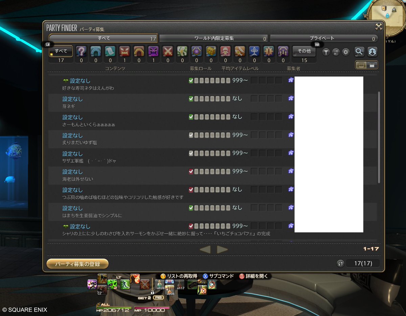Switch to the ワールド内限定募集 tab
Image resolution: width=406 pixels, height=316 pixels.
coord(213,39)
